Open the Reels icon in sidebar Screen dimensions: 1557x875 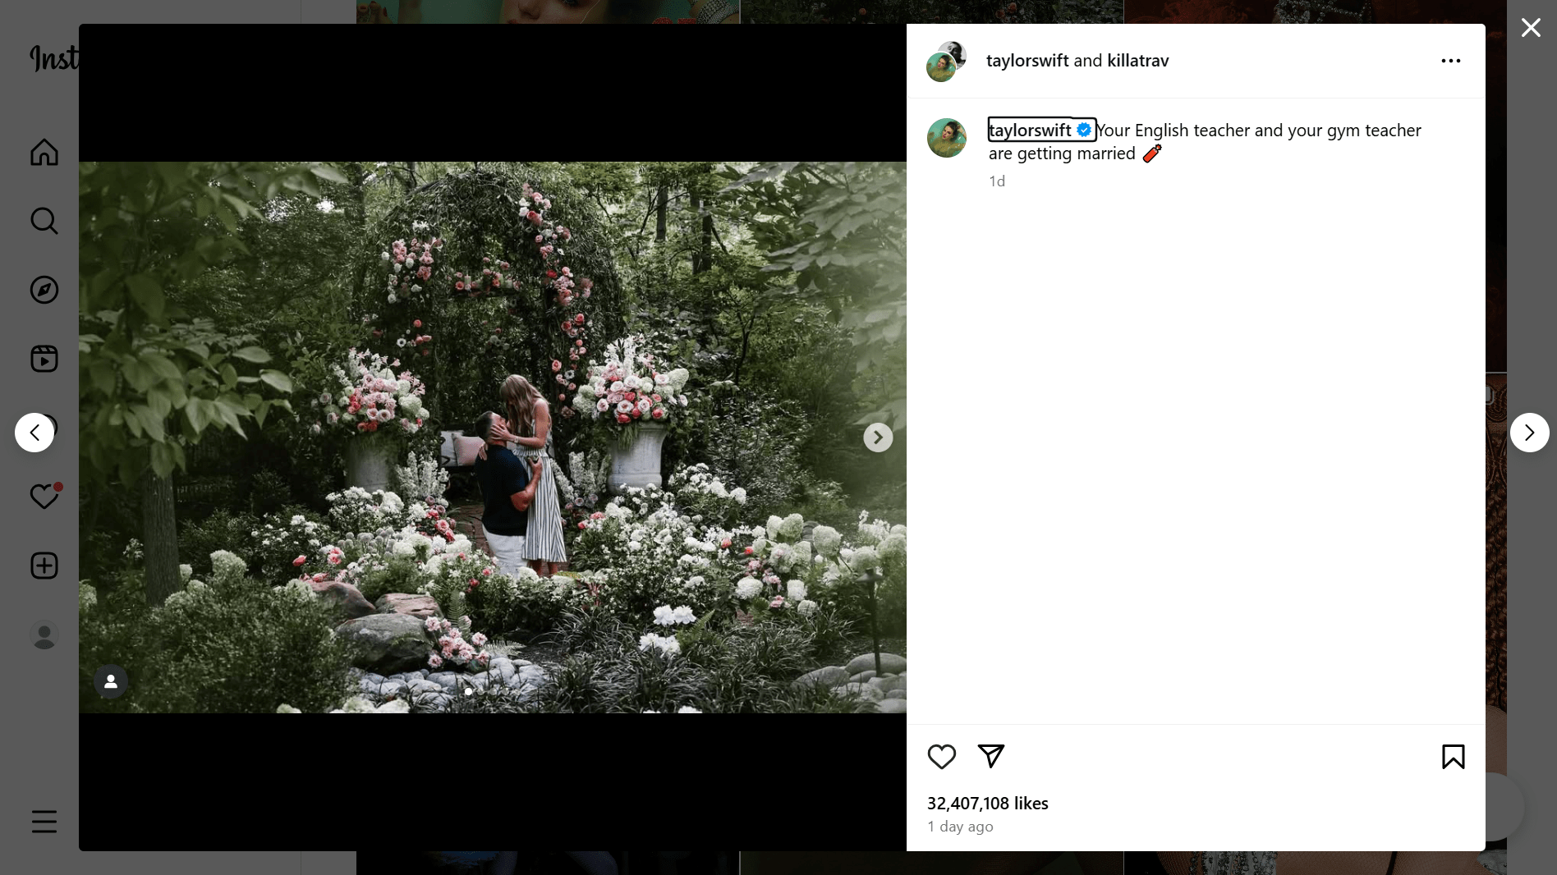click(x=44, y=359)
